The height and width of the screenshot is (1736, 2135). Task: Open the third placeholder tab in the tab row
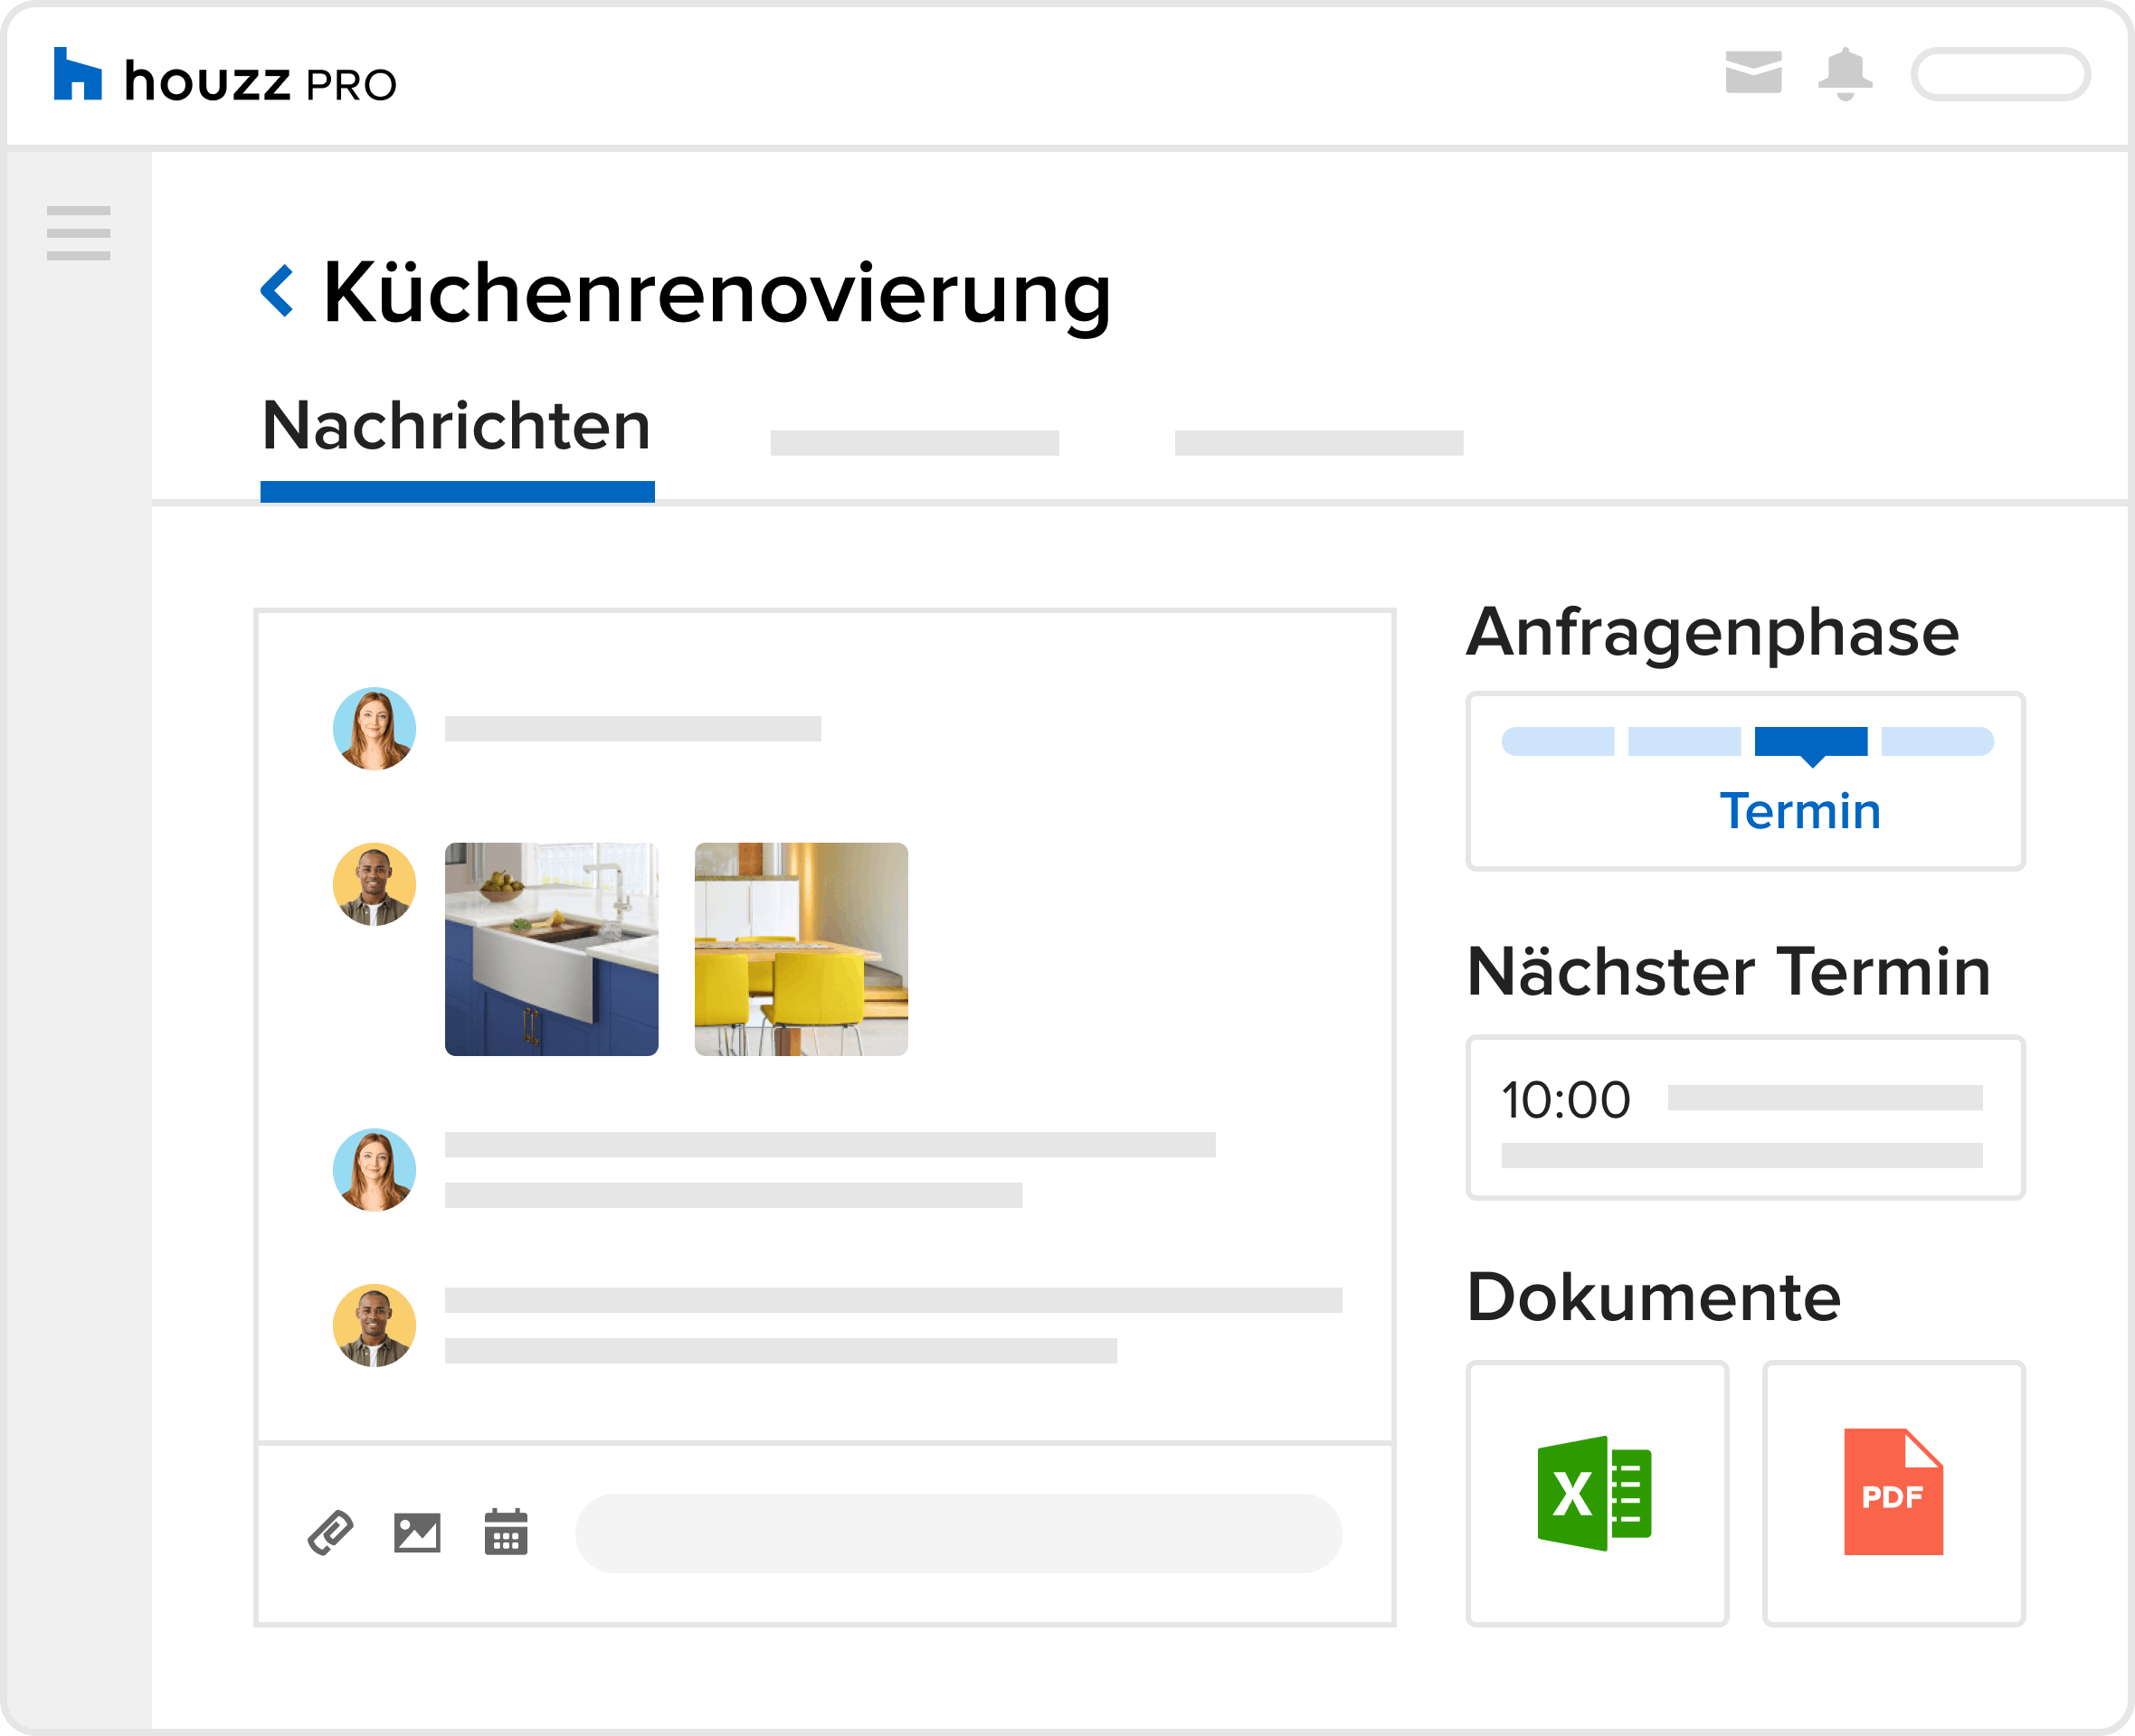(x=1319, y=443)
